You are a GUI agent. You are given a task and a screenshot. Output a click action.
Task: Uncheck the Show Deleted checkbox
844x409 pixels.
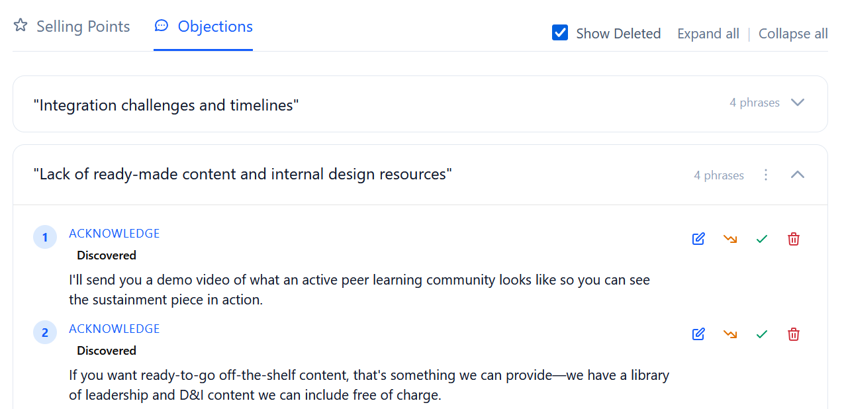click(x=560, y=33)
